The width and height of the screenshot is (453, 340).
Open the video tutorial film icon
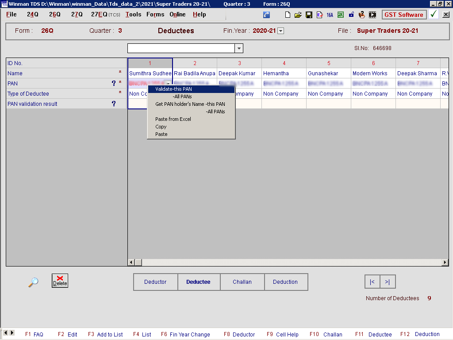(x=372, y=15)
